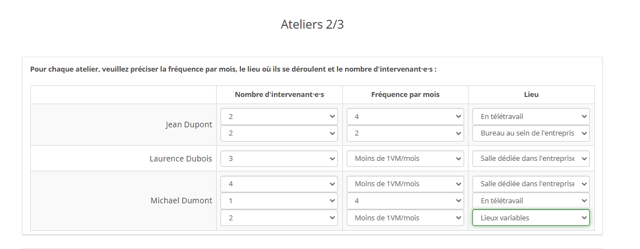Viewport: 640px width, 249px height.
Task: Expand Jean Dupont's "En télétravail" location dropdown
Action: [x=531, y=116]
